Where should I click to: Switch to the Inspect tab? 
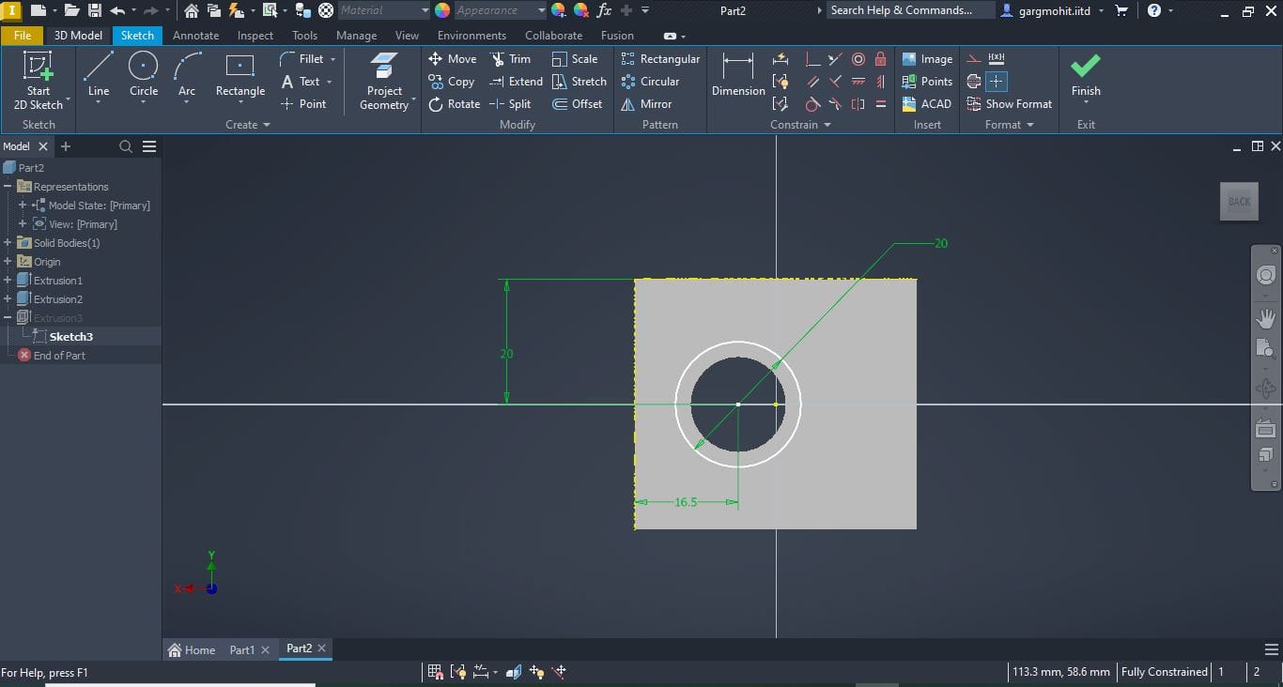tap(255, 36)
